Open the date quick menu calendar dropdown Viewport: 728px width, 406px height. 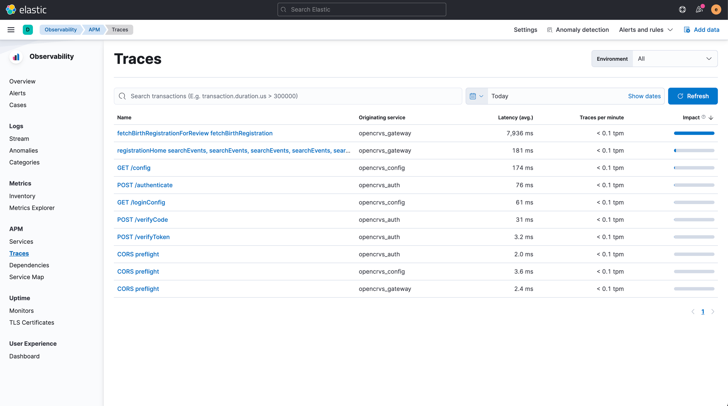click(476, 96)
